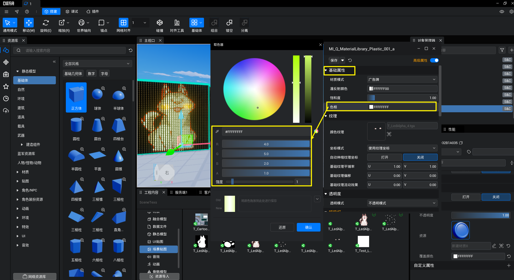The width and height of the screenshot is (514, 280).
Task: Click the 保存 save button
Action: [x=334, y=60]
